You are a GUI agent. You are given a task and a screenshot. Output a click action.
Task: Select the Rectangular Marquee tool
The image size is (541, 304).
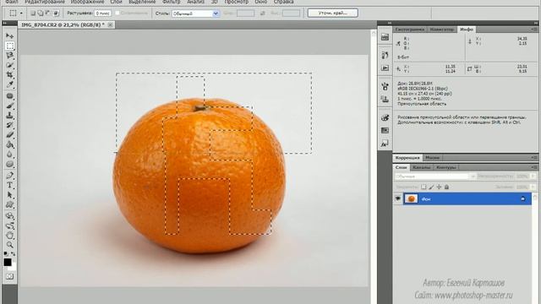tap(9, 46)
